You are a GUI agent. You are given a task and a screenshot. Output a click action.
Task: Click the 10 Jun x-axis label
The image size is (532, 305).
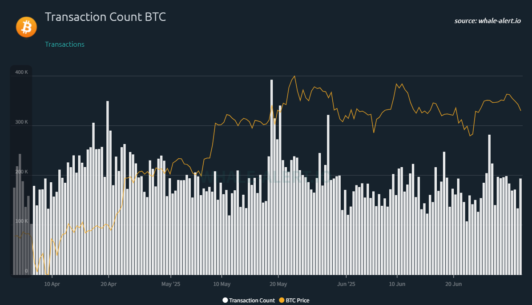point(397,284)
